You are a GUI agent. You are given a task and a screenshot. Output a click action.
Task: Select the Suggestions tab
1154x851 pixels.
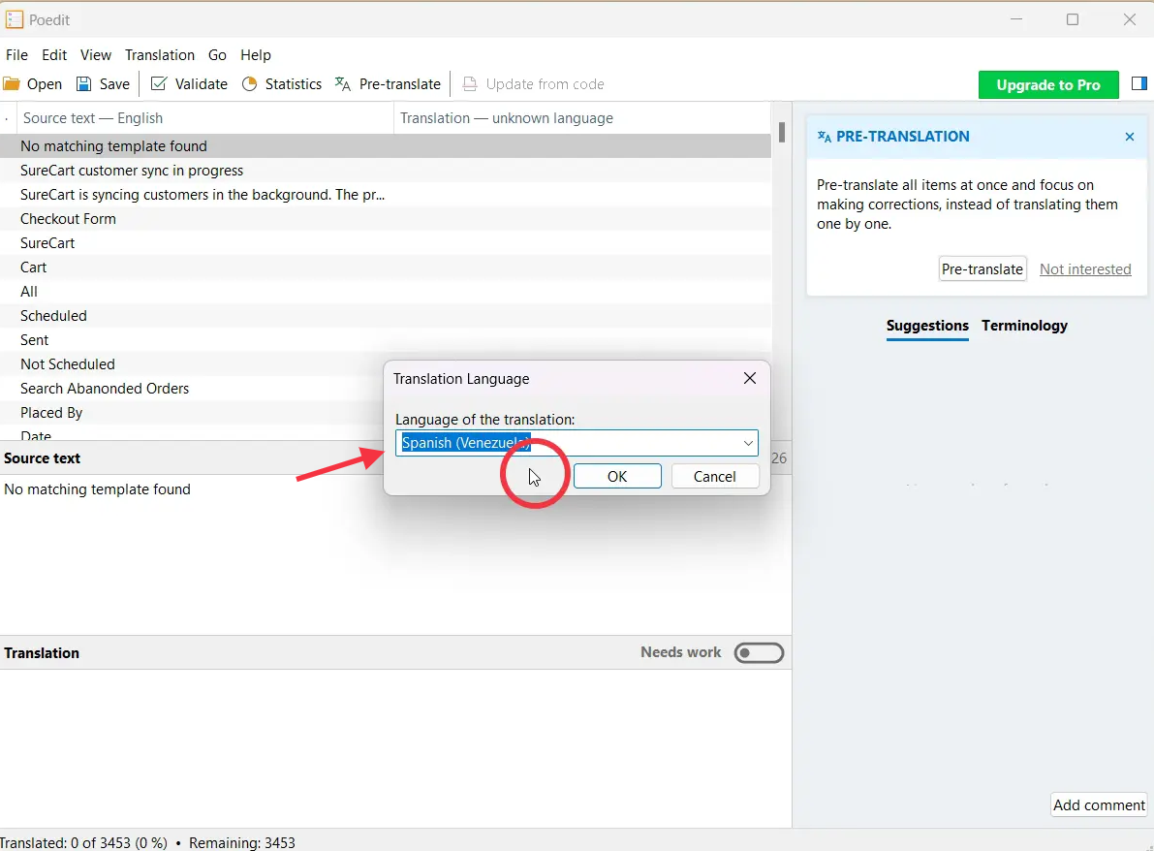(x=927, y=326)
